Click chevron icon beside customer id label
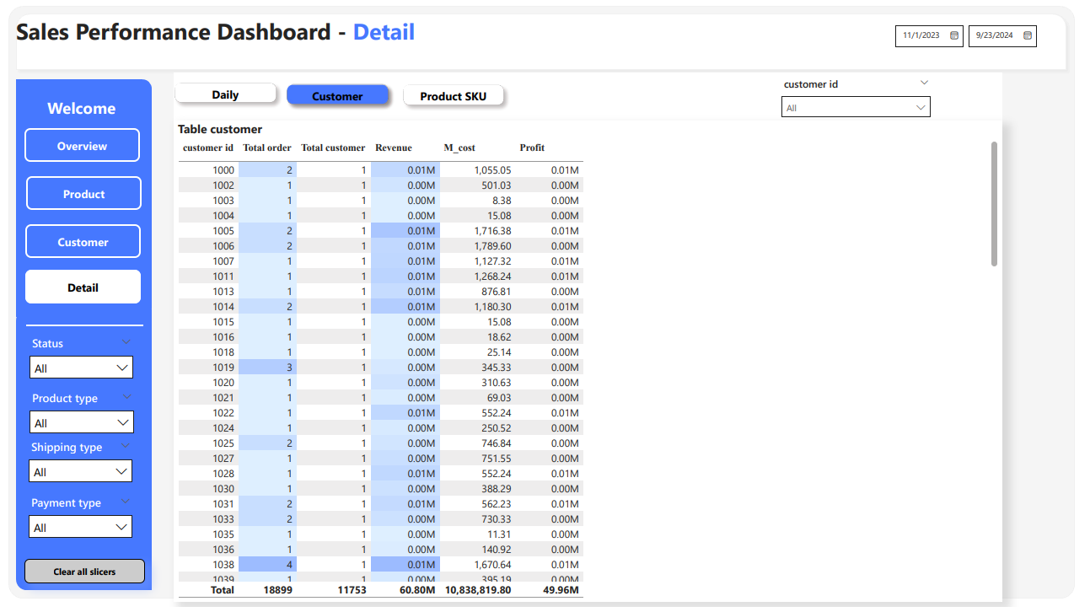This screenshot has height=612, width=1090. [924, 83]
